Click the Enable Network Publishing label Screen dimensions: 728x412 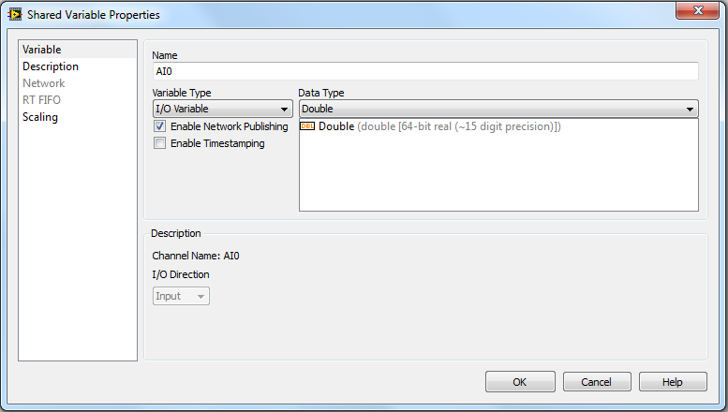[x=230, y=126]
